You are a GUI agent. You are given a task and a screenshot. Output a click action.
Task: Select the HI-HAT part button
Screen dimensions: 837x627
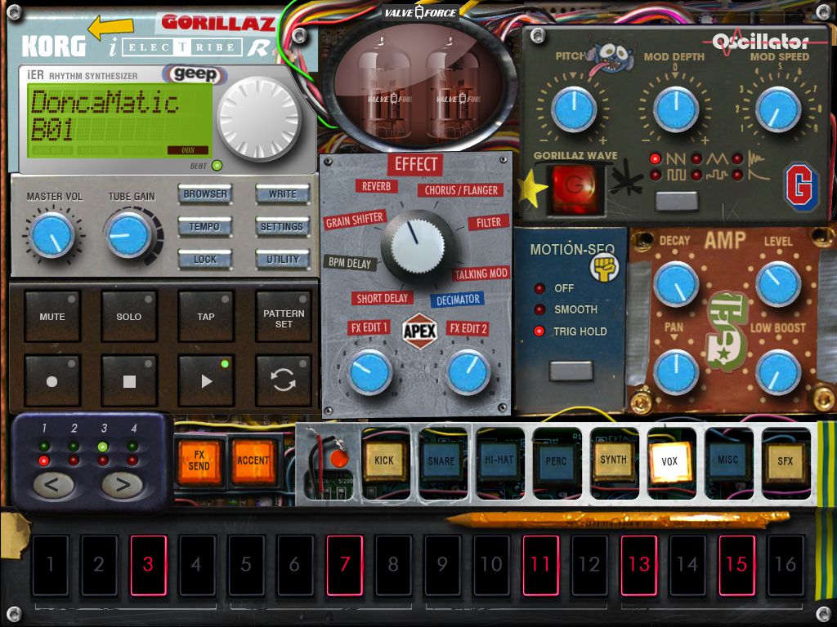click(x=499, y=460)
